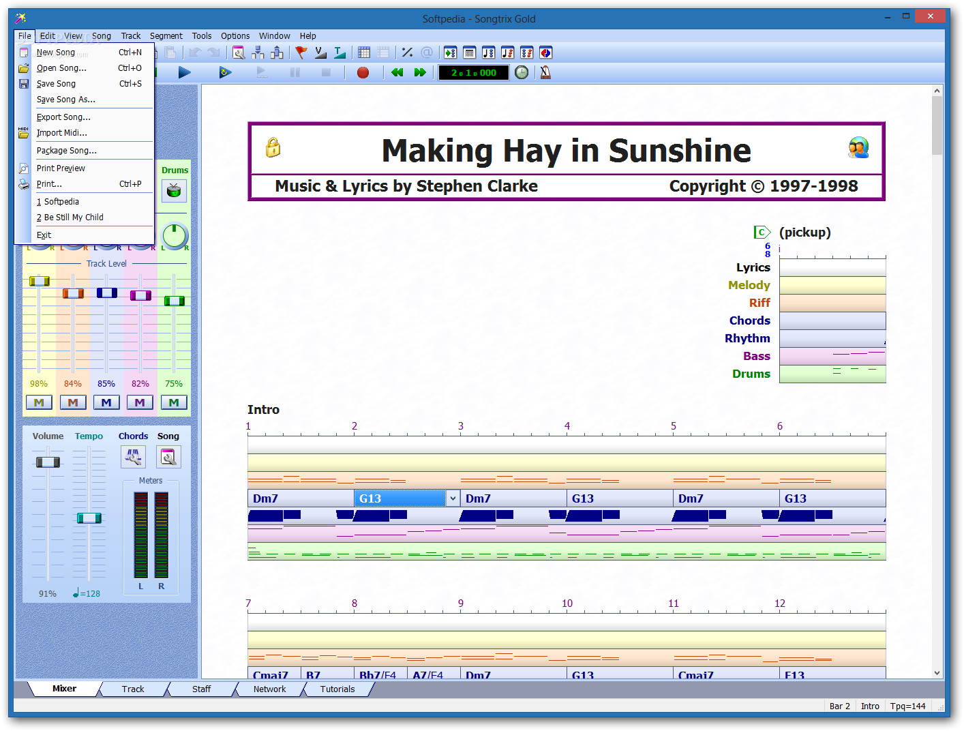Open Print Preview from the File menu

click(85, 168)
